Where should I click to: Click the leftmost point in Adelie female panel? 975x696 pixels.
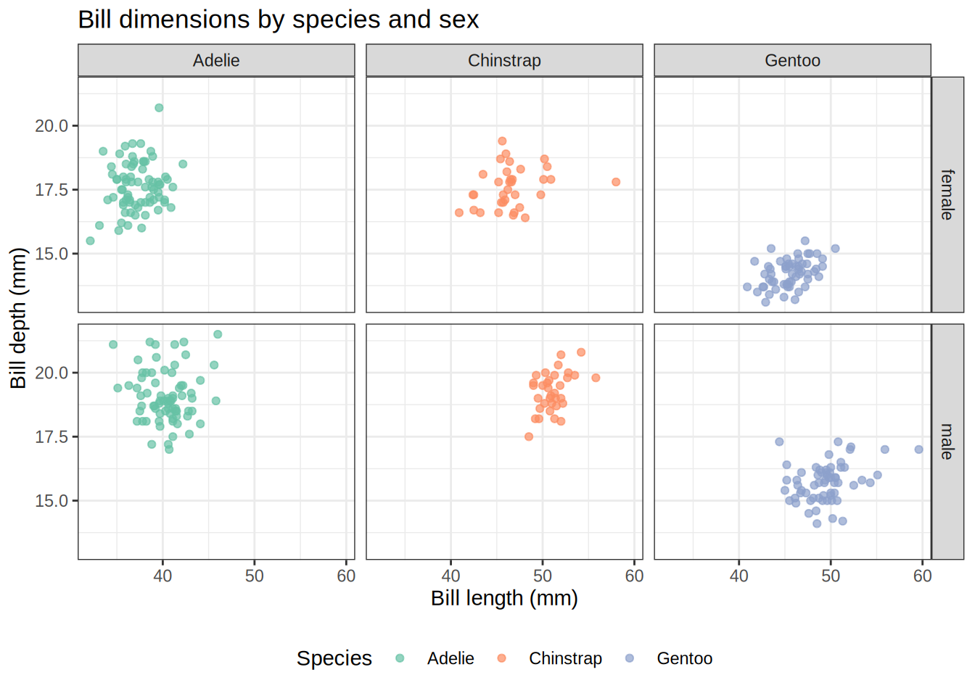coord(90,241)
